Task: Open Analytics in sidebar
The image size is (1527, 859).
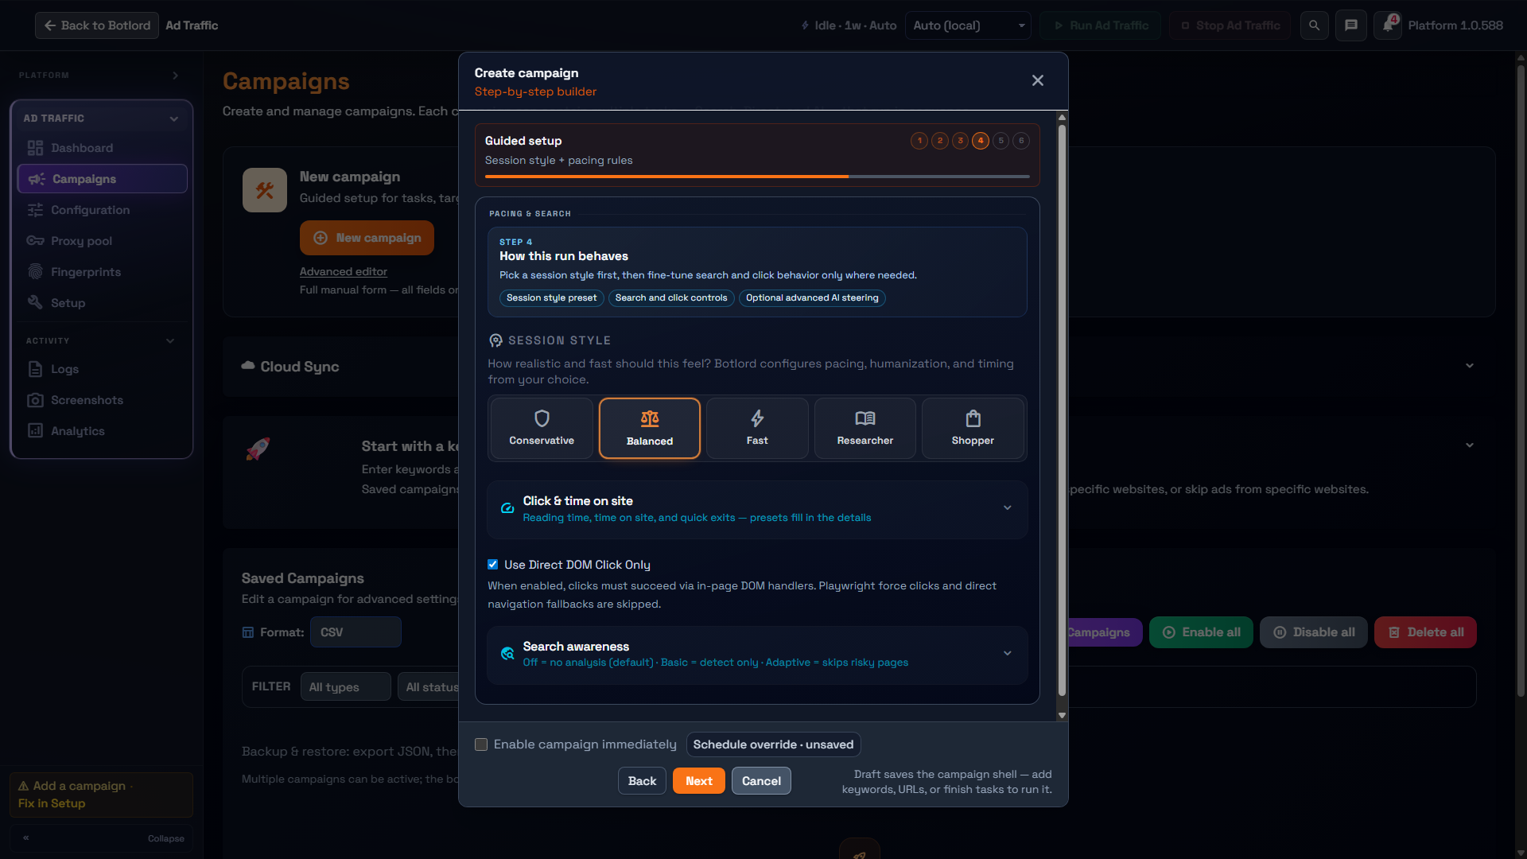Action: (102, 430)
